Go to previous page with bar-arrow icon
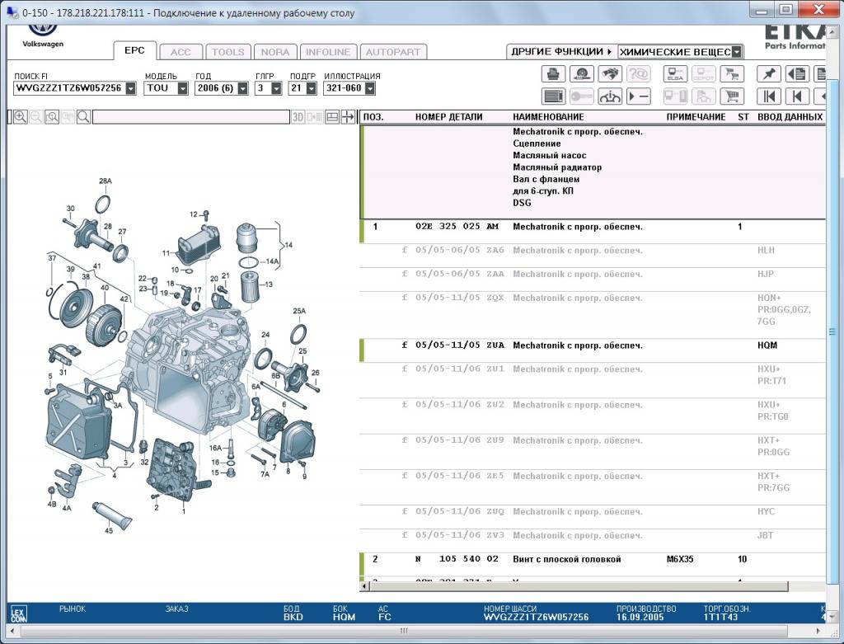This screenshot has width=844, height=644. tap(797, 96)
